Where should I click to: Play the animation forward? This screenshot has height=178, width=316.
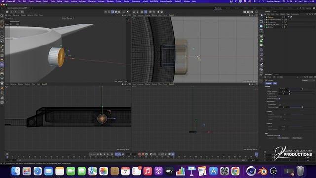coord(101,154)
